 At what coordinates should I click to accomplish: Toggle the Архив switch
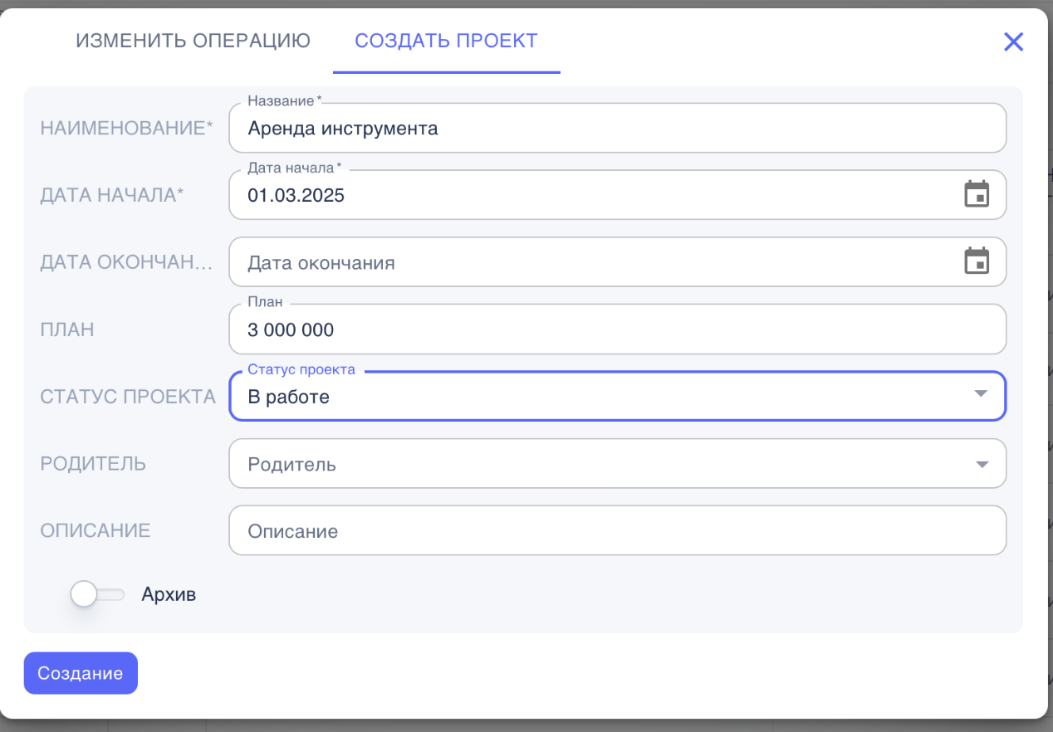(96, 593)
